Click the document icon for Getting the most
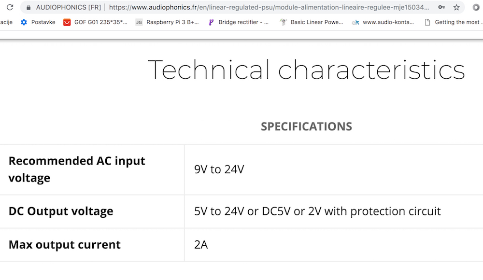Viewport: 483px width, 280px height. (427, 22)
